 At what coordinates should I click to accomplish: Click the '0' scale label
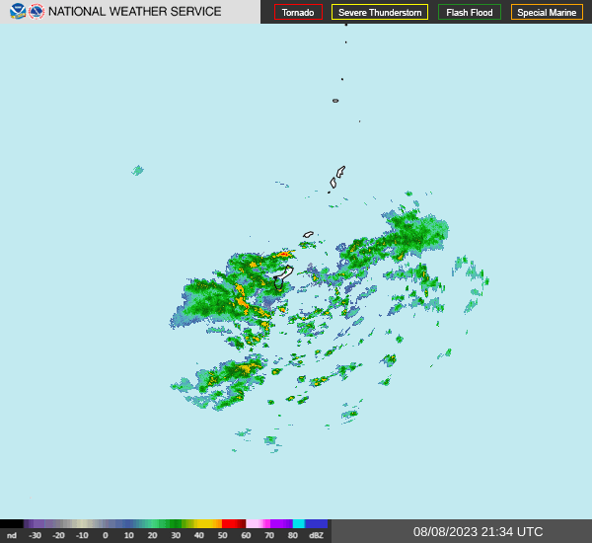[x=106, y=535]
